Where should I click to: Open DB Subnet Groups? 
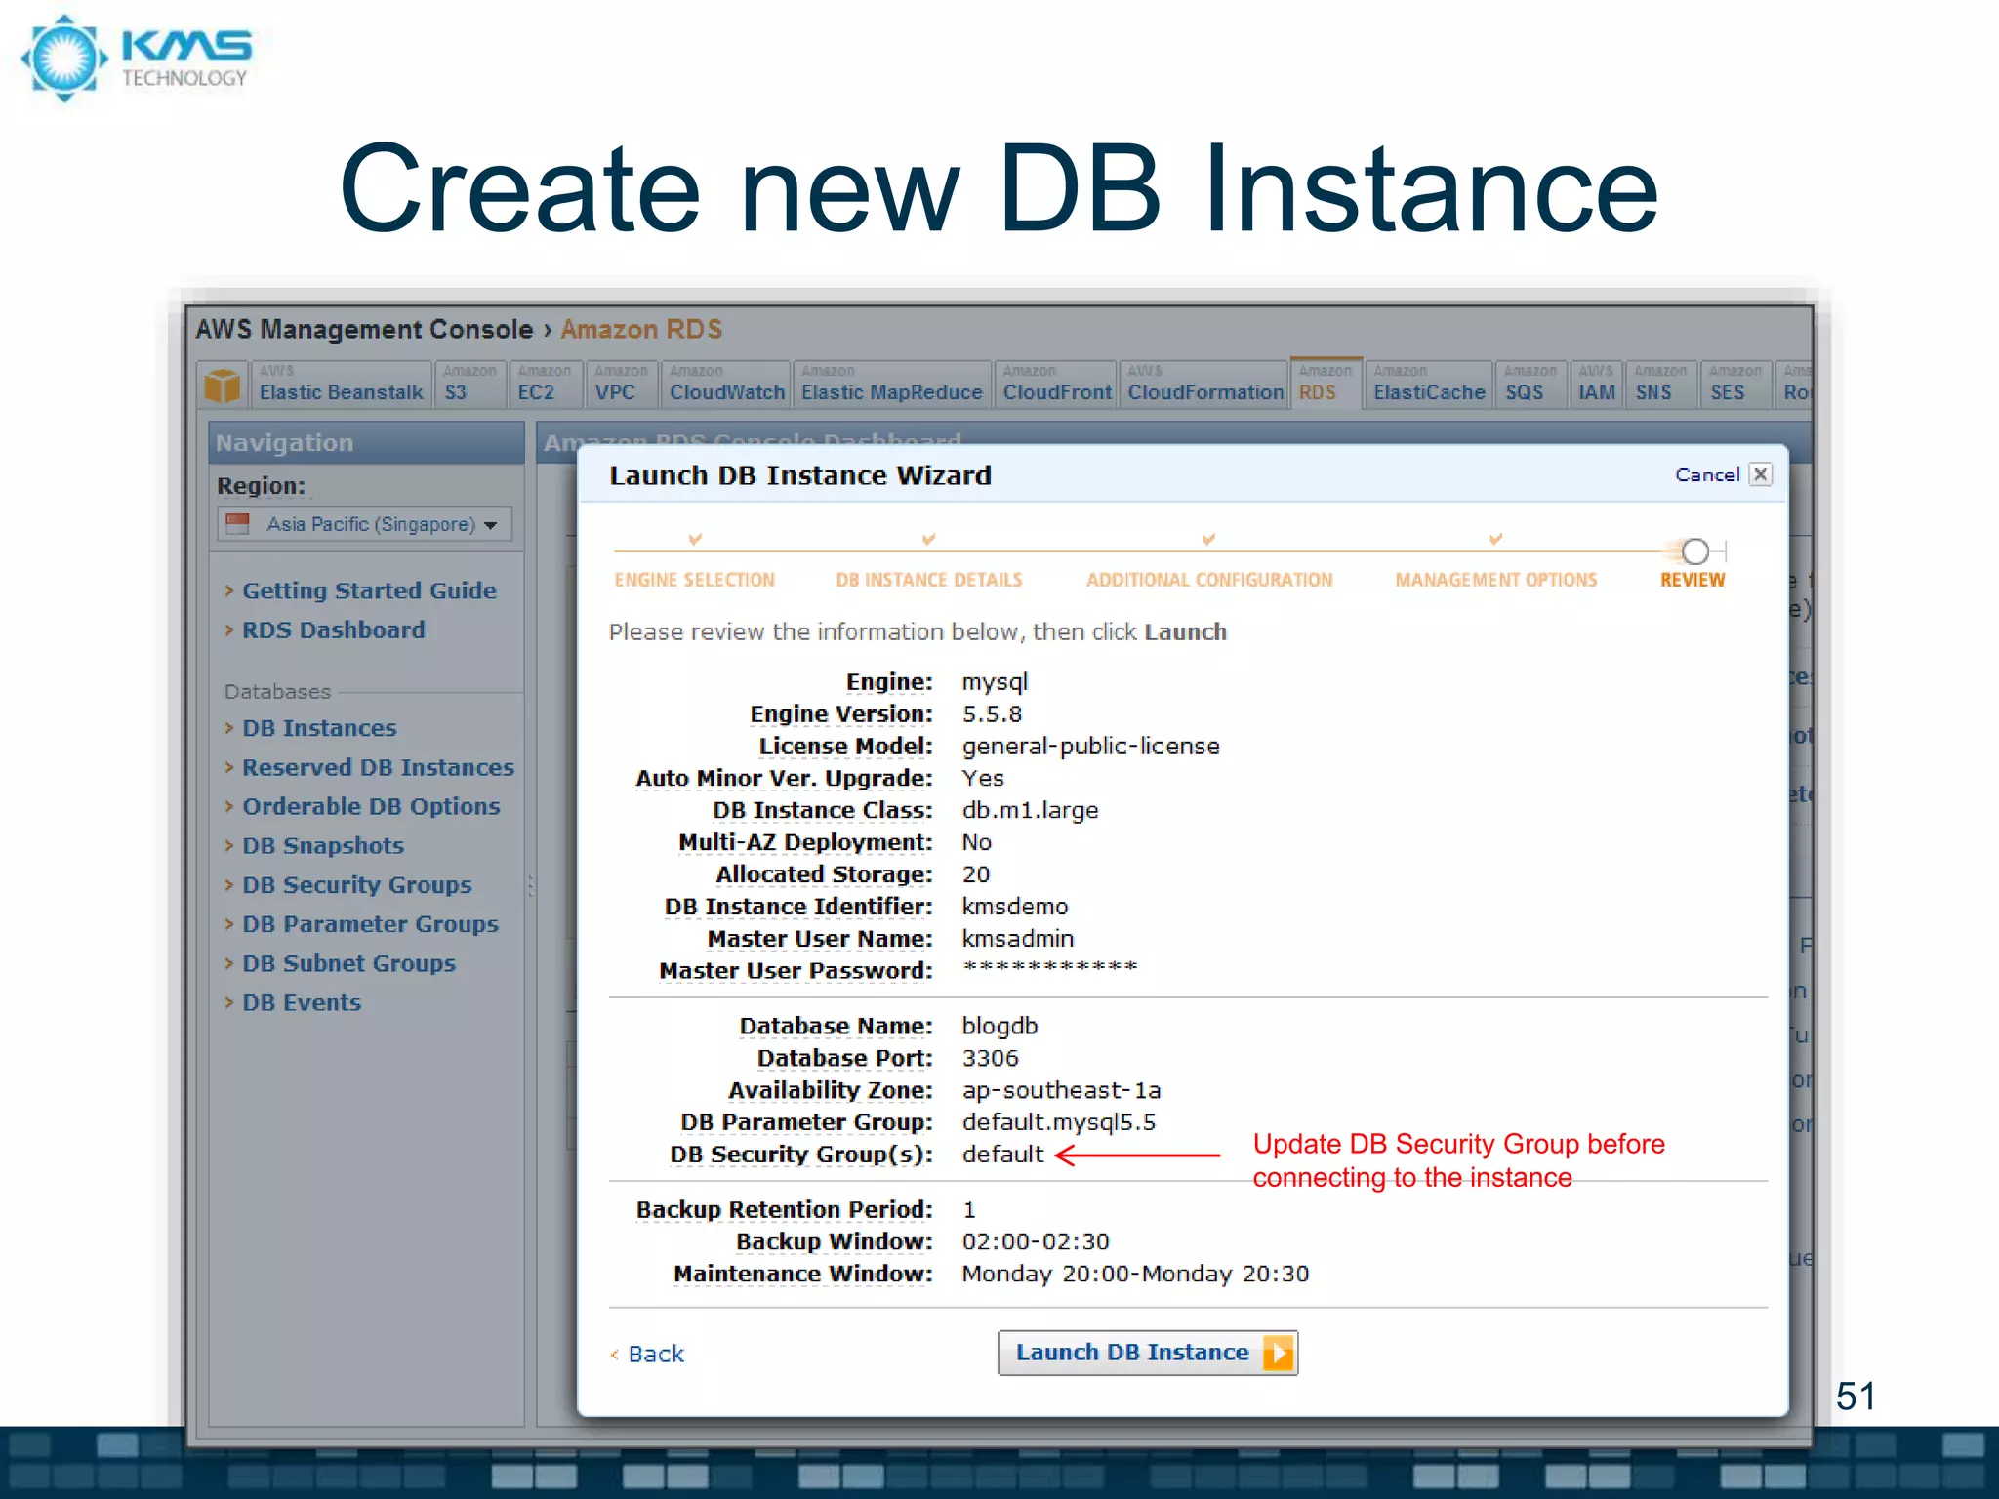[348, 963]
